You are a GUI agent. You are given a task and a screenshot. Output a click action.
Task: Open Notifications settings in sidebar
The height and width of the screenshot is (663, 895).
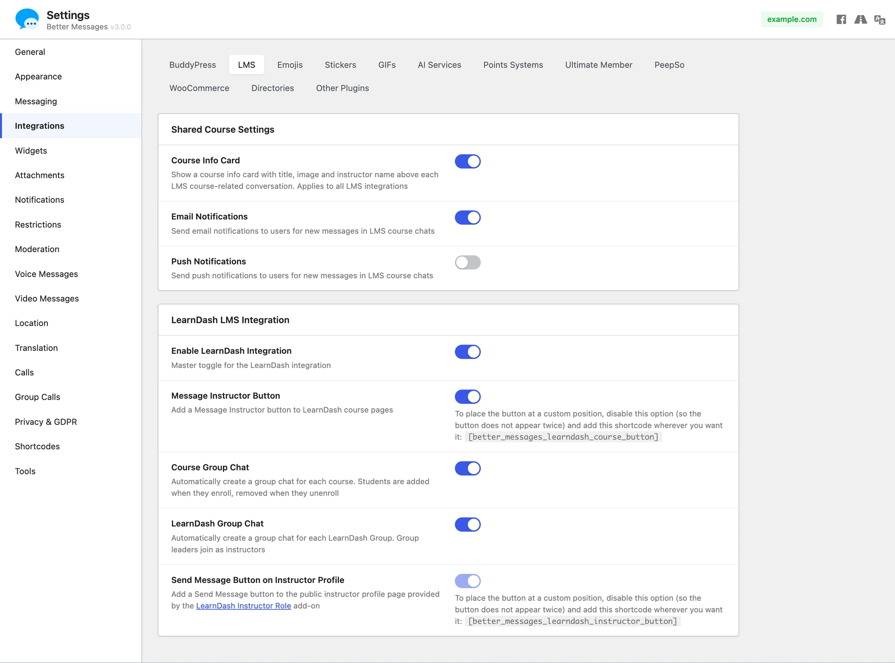pos(71,200)
